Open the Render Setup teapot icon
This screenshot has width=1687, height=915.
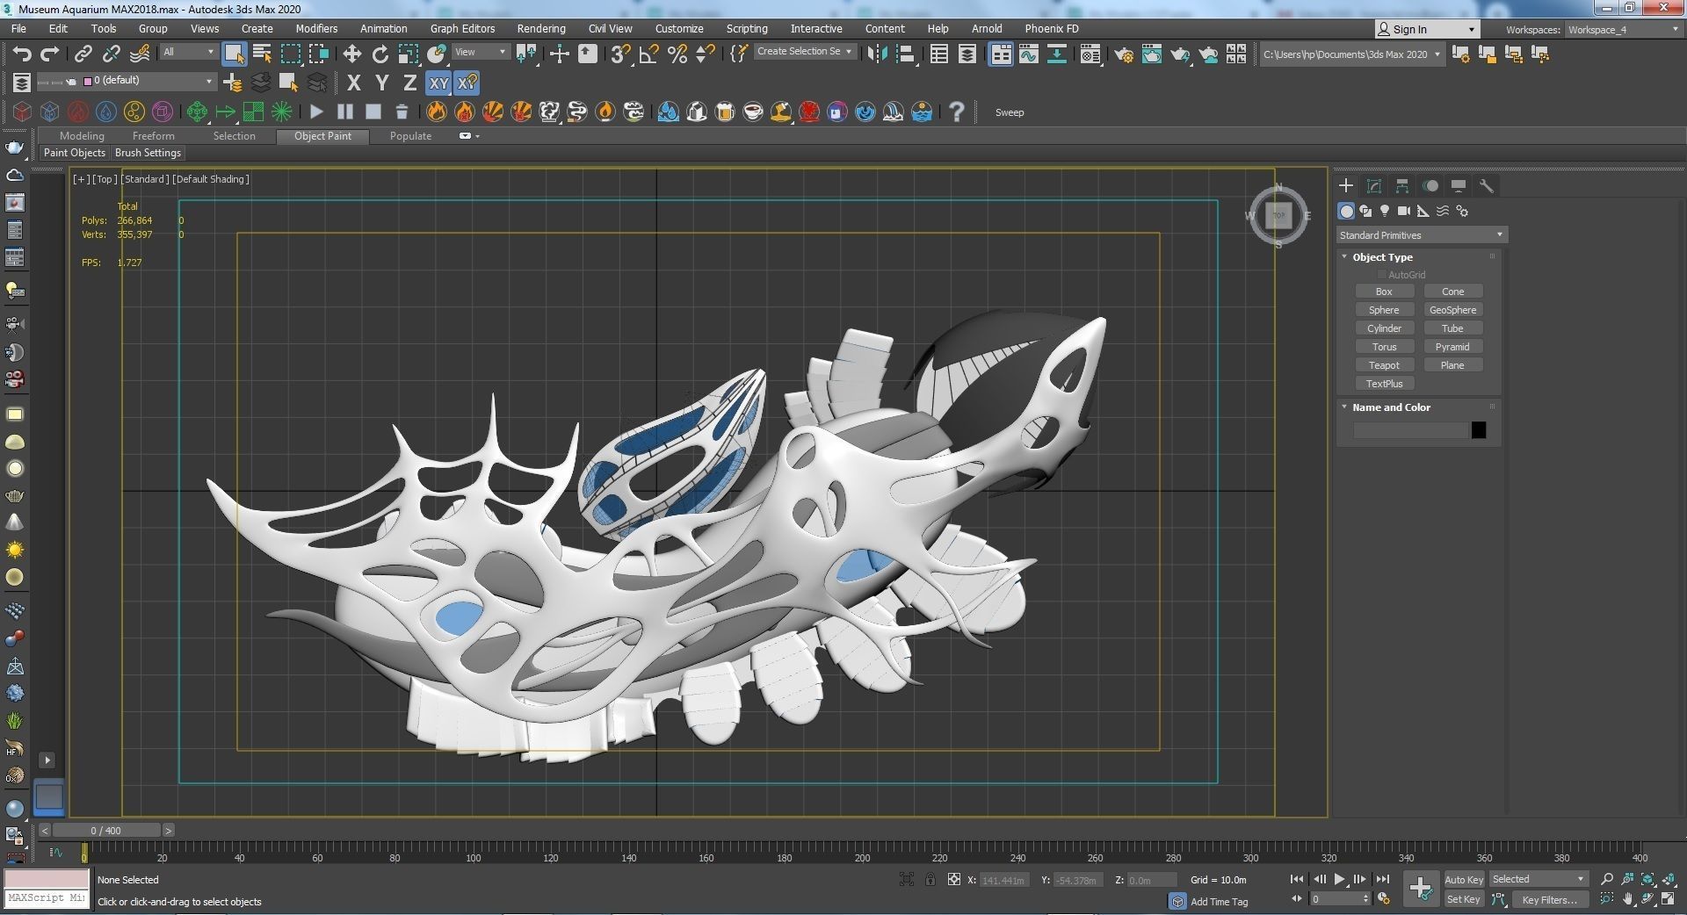tap(1124, 54)
